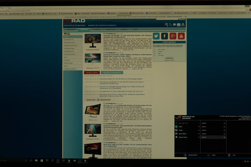
Task: Switch to Aktuelle News tab
Action: tap(92, 73)
